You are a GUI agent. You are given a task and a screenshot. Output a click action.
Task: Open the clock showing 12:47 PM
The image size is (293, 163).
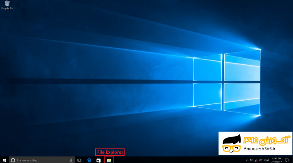point(276,160)
